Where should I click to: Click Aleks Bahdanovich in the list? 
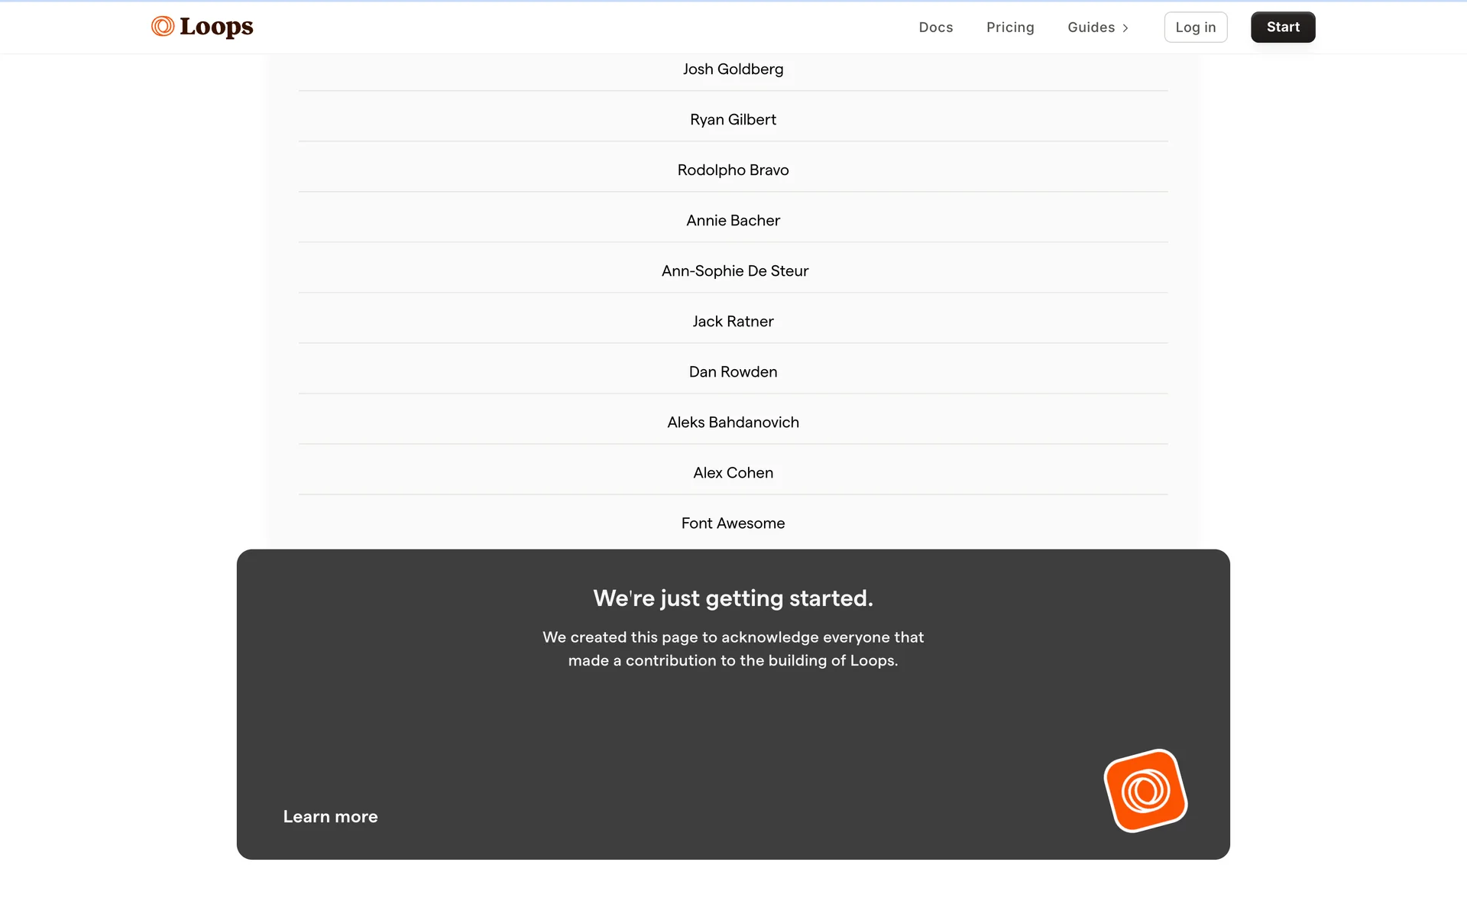coord(733,423)
